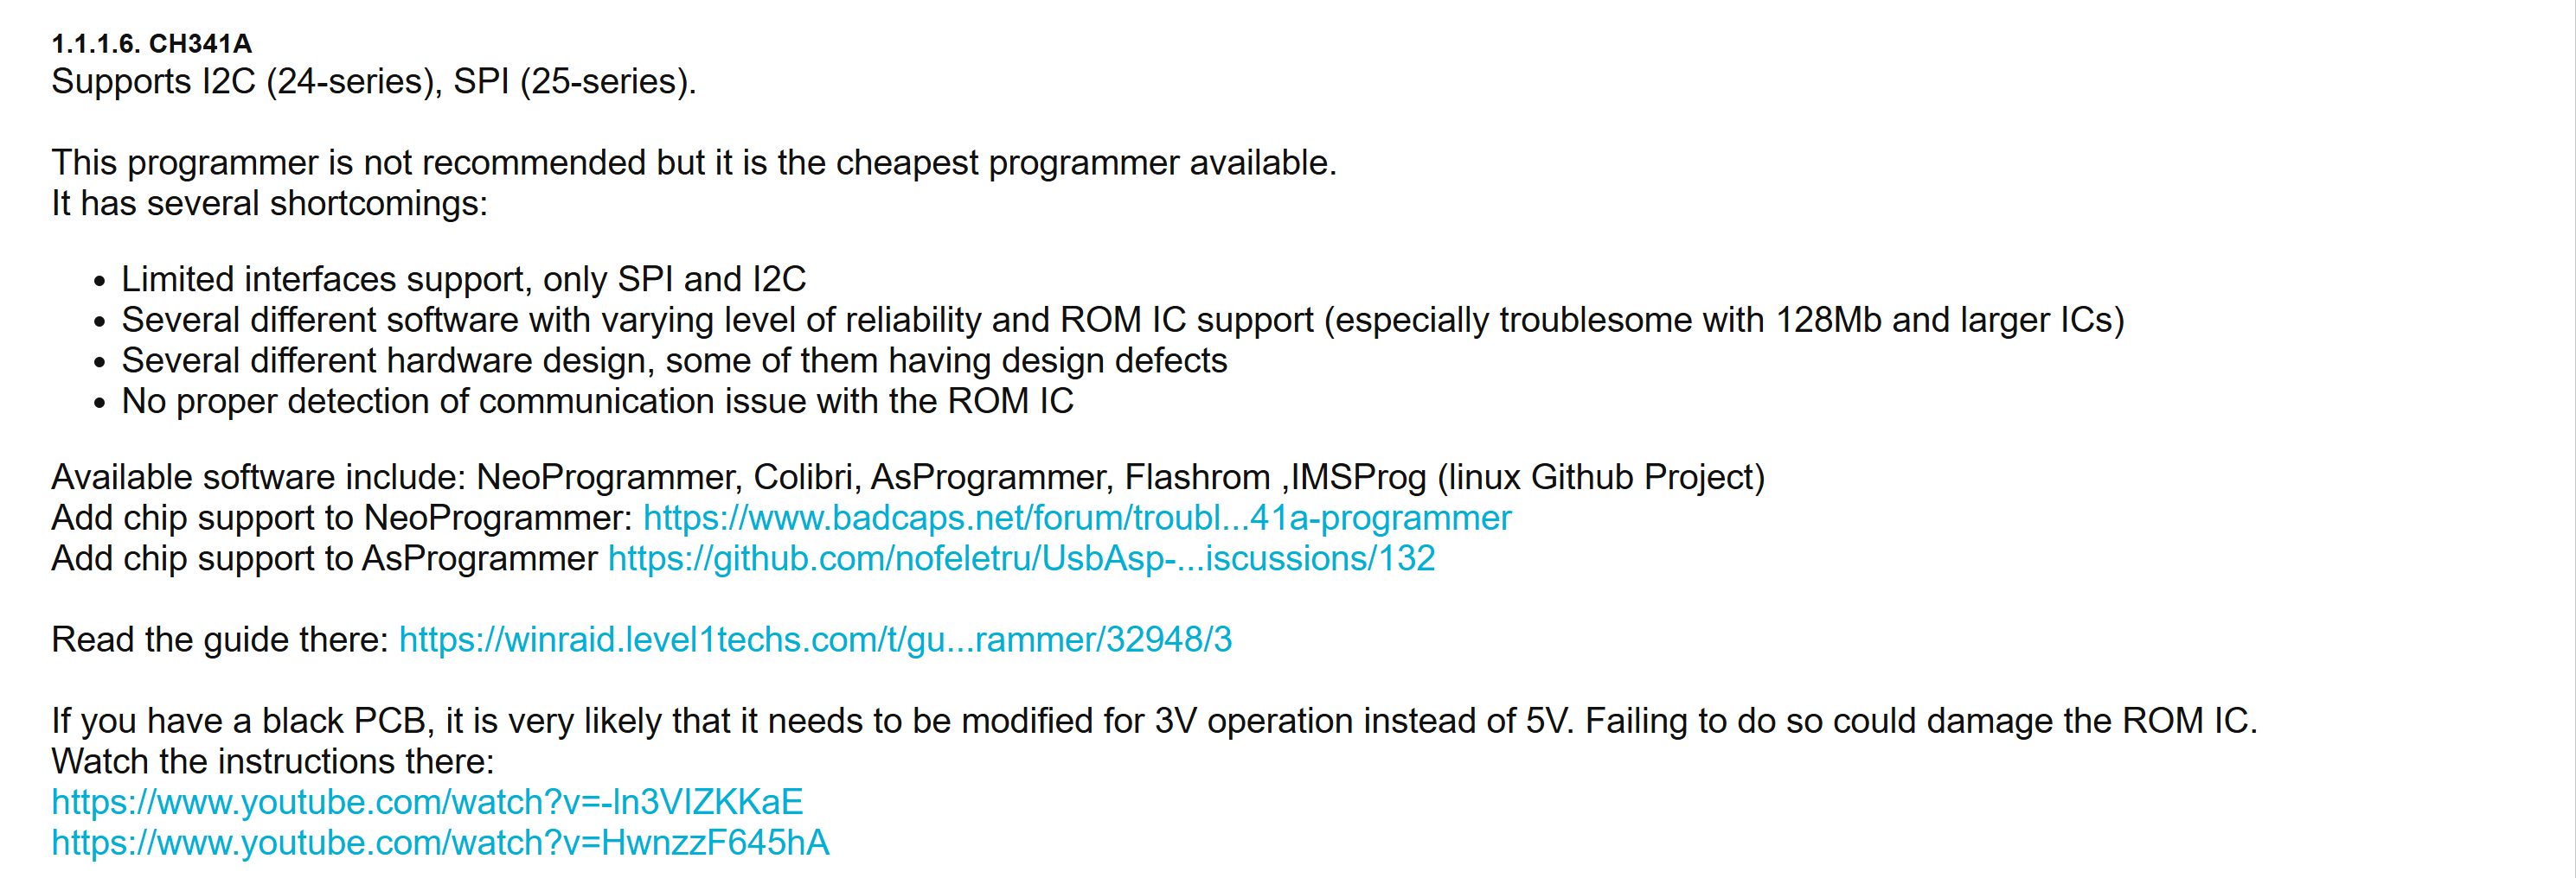Click the "Supports I2C (24-series), SPI (25-series)" line
Screen dimensions: 2576x878
(x=373, y=82)
